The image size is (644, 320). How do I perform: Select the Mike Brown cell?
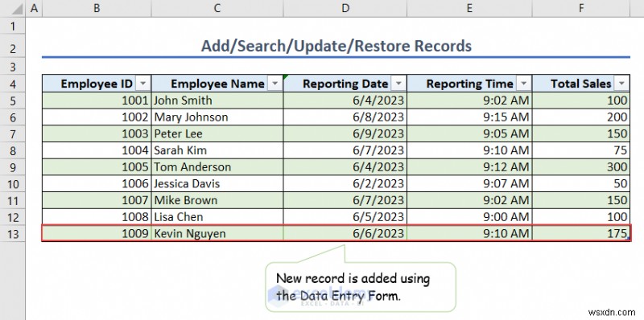[217, 200]
